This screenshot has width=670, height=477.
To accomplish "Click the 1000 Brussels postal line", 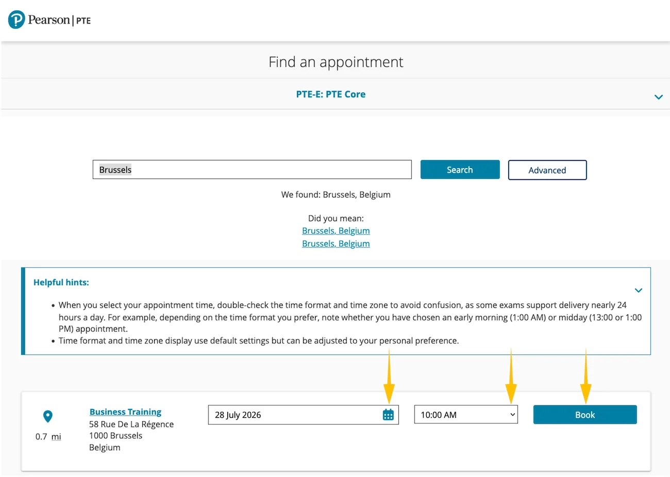I will pyautogui.click(x=115, y=436).
